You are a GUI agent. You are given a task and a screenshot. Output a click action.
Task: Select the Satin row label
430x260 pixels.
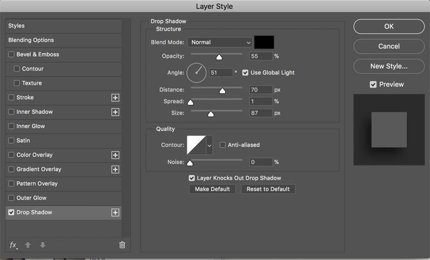tap(23, 141)
